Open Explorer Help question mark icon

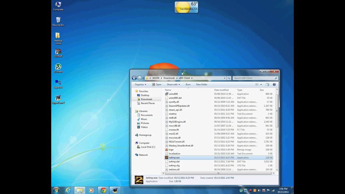point(274,85)
